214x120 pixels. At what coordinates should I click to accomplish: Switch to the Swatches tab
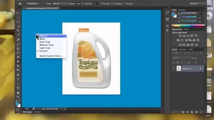click(182, 10)
